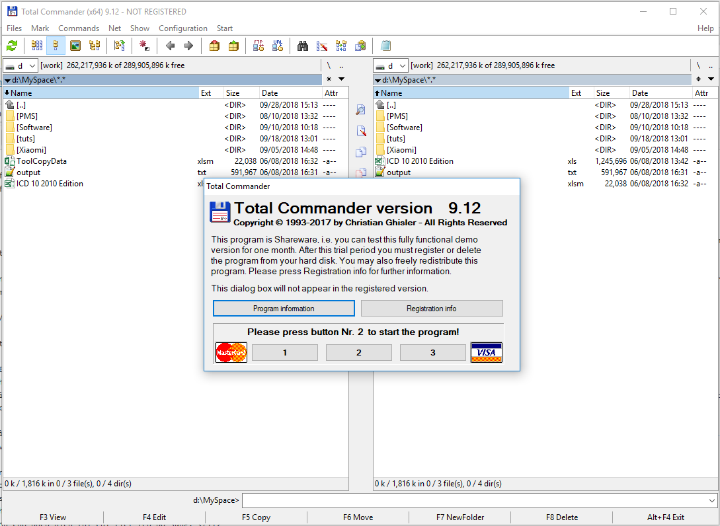Click the F5 Copy button

click(x=257, y=517)
